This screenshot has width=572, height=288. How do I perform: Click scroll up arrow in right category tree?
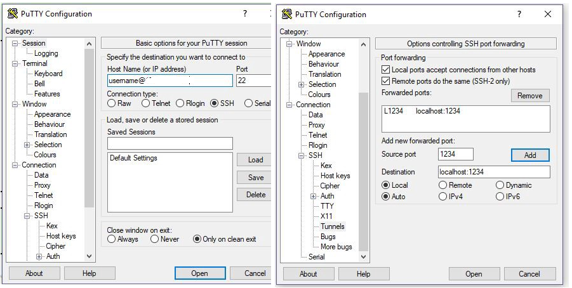[x=363, y=44]
